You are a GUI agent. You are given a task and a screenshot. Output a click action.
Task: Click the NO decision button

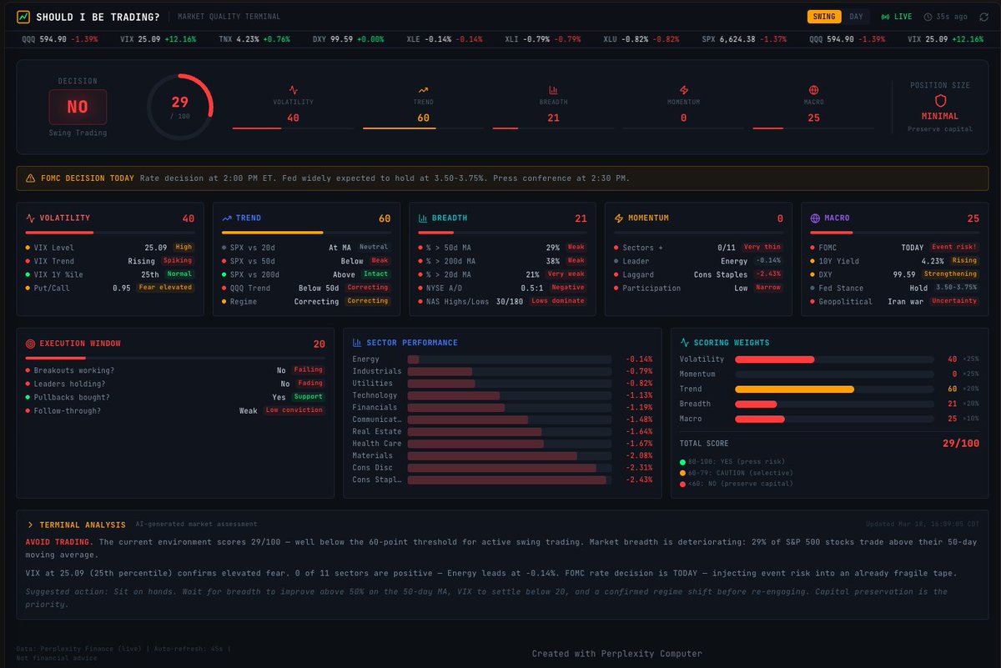tap(79, 107)
